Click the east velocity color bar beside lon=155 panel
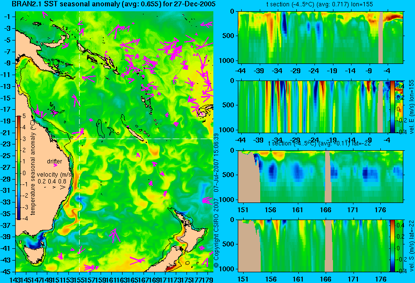Screen dimensions: 415x283 coord(392,106)
